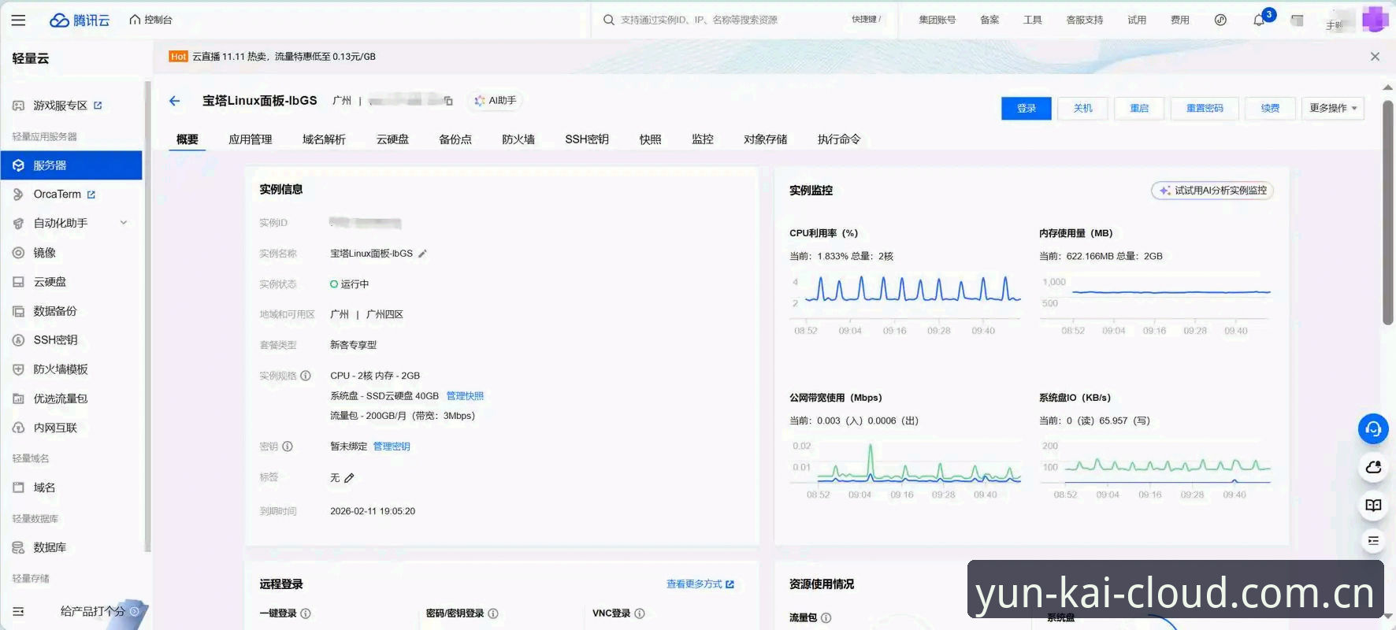The height and width of the screenshot is (630, 1396).
Task: Collapse the sidebar with the bottom icon
Action: click(x=18, y=611)
